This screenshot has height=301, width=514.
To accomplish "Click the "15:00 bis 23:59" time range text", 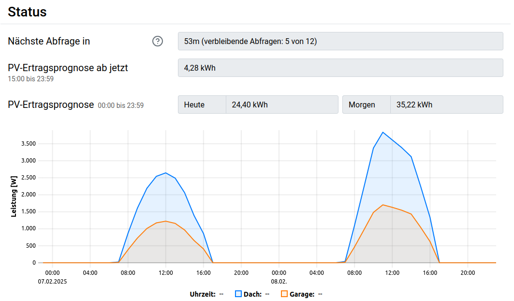I will [x=30, y=79].
